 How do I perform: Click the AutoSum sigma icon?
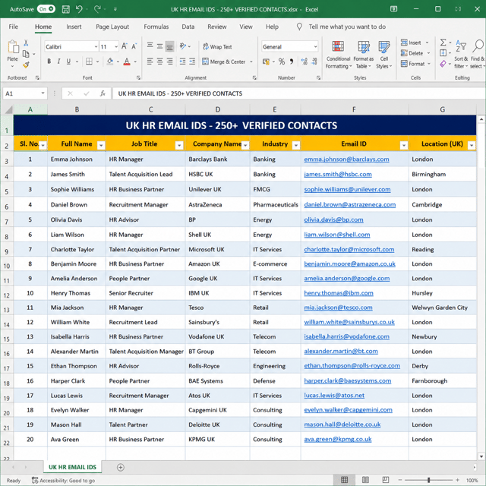click(x=443, y=43)
